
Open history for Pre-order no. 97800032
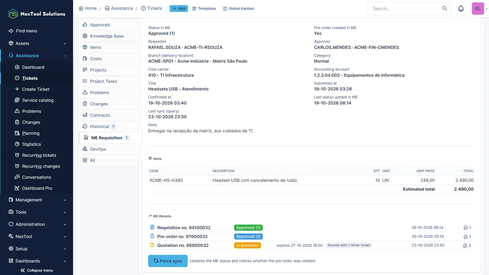[x=467, y=237]
